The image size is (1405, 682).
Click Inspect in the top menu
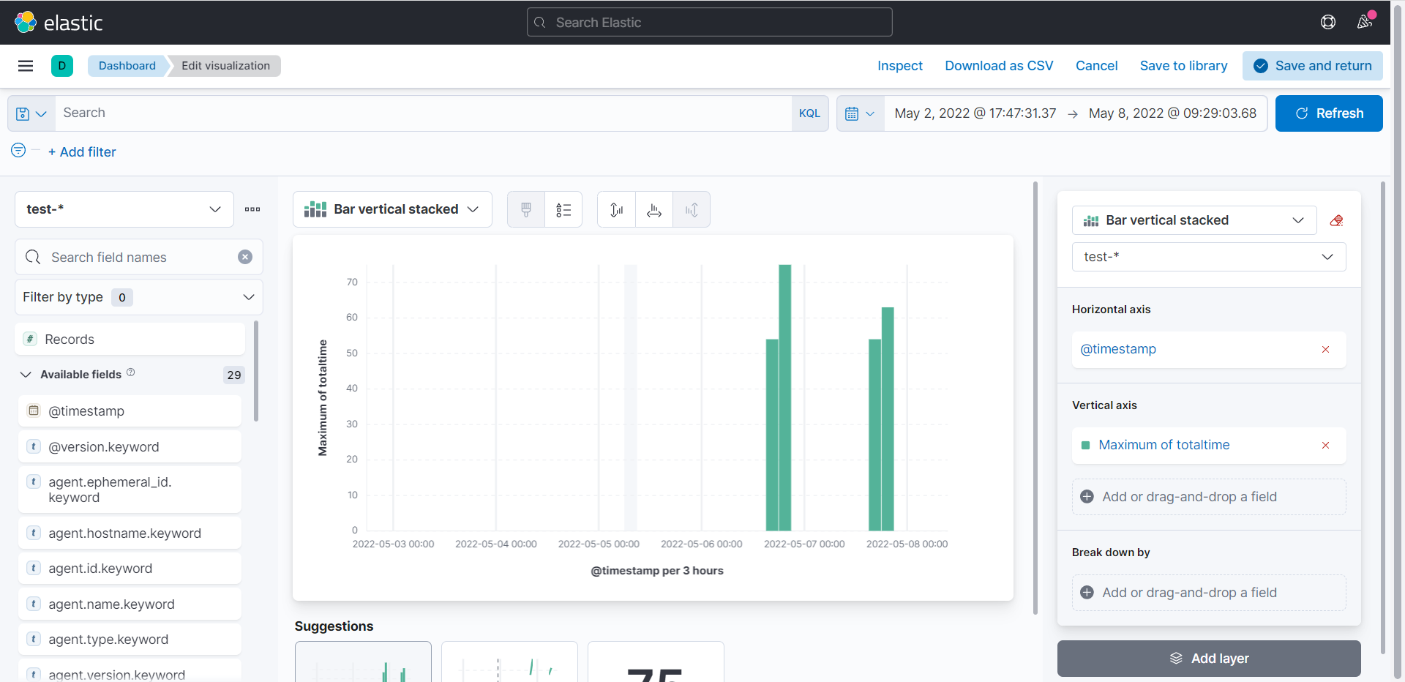pos(900,66)
